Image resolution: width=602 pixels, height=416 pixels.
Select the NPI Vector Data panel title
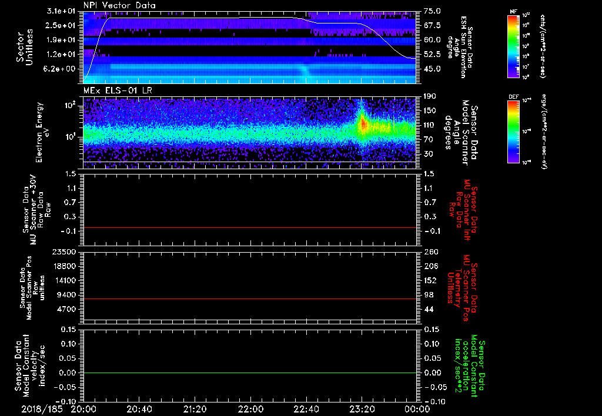120,5
